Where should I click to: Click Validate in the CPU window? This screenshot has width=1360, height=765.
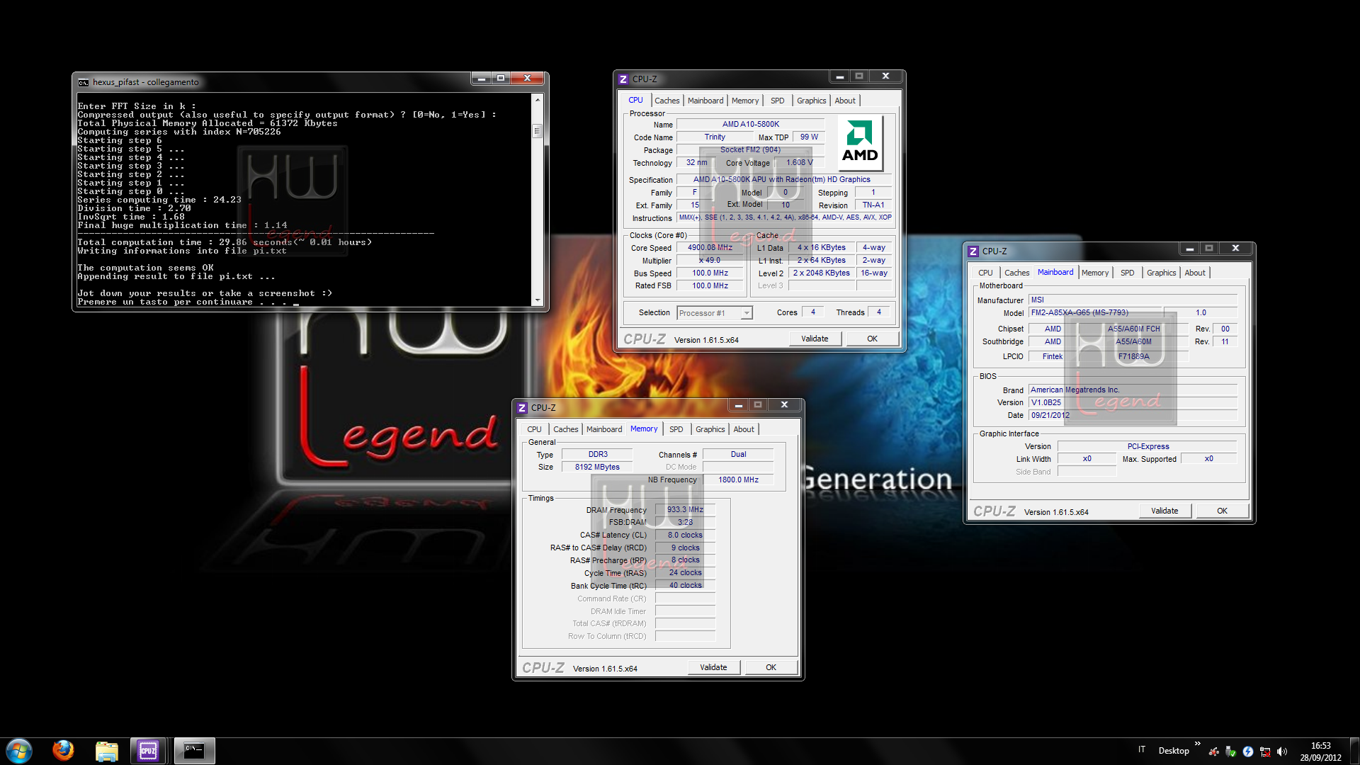[x=815, y=339]
